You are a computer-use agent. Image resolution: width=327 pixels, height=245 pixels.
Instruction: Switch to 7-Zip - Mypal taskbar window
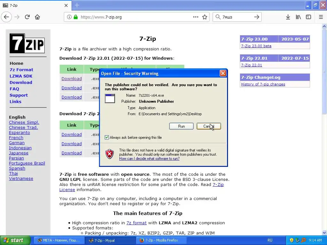(x=110, y=241)
